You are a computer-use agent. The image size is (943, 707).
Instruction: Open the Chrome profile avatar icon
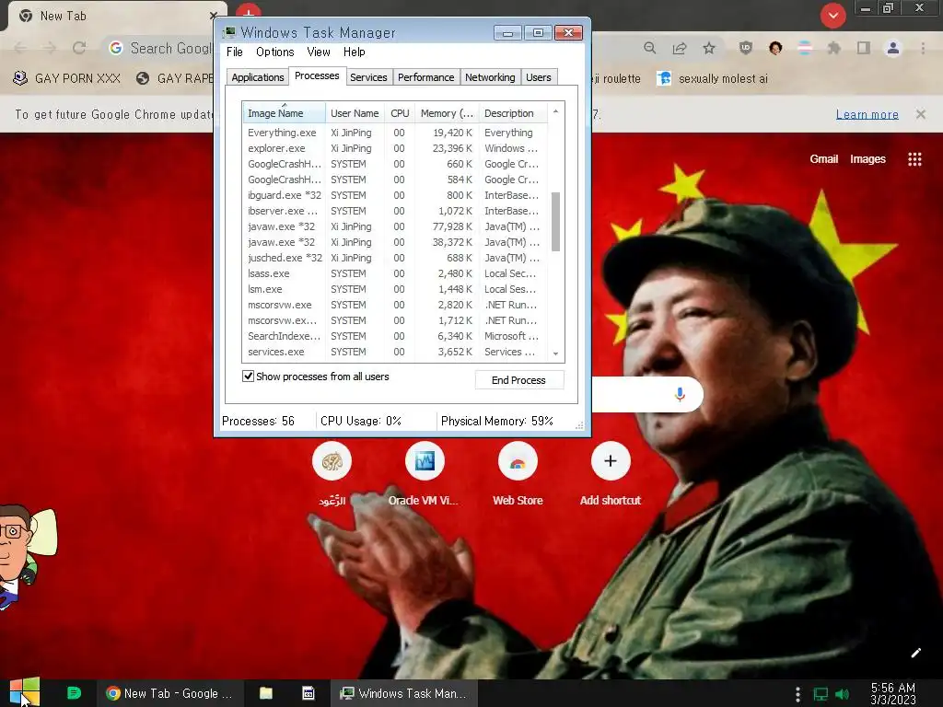[x=893, y=48]
